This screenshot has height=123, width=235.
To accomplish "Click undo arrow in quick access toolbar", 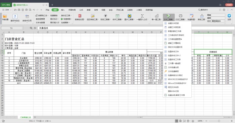I will coord(34,10).
